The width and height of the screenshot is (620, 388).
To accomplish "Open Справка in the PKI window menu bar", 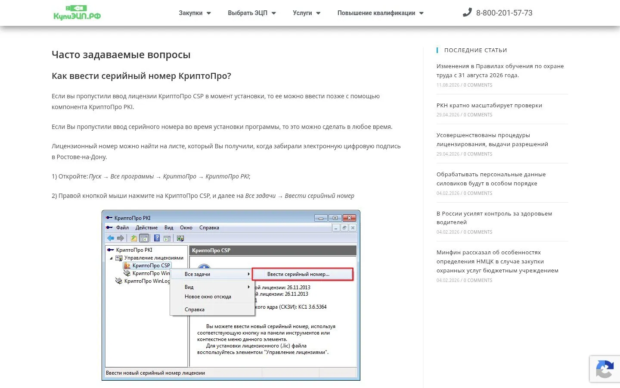I will [209, 228].
